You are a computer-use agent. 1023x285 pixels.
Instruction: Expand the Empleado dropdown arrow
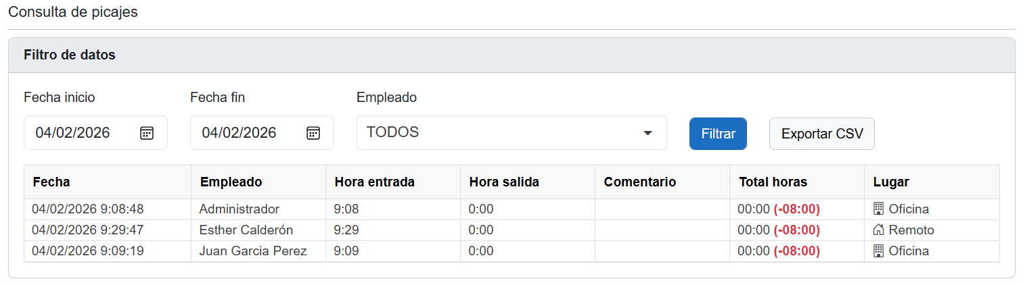coord(647,133)
